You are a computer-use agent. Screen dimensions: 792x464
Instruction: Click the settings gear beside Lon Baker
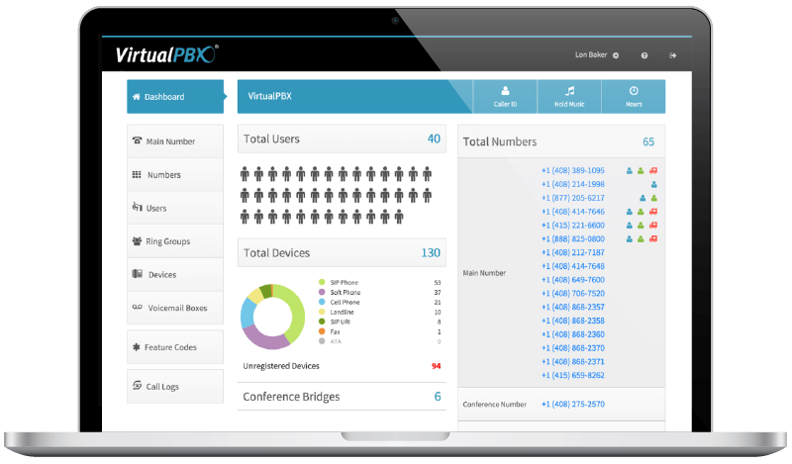(x=616, y=55)
